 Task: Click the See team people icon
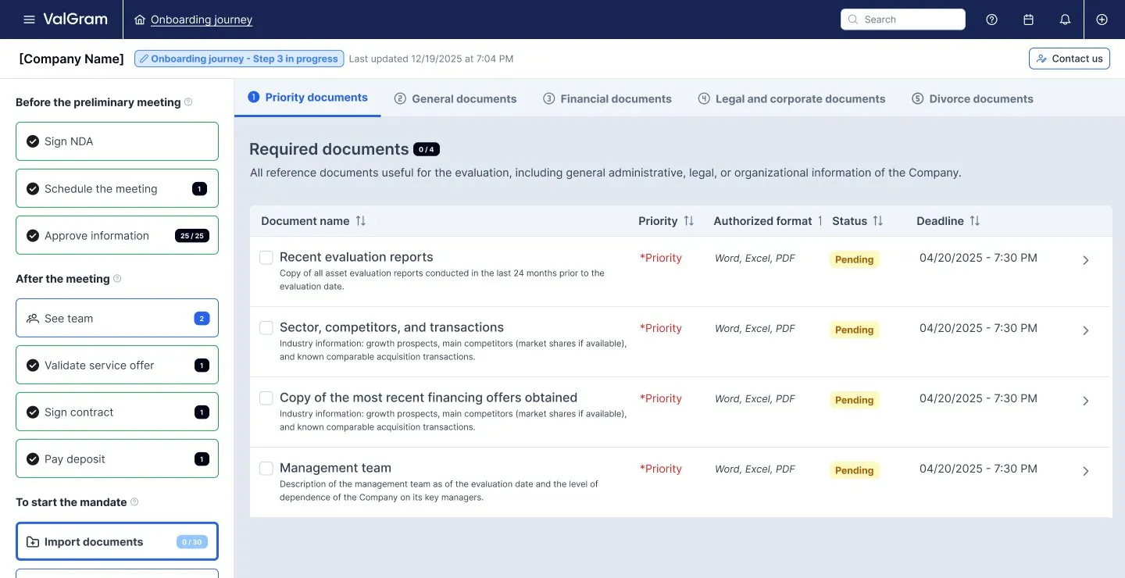point(32,318)
